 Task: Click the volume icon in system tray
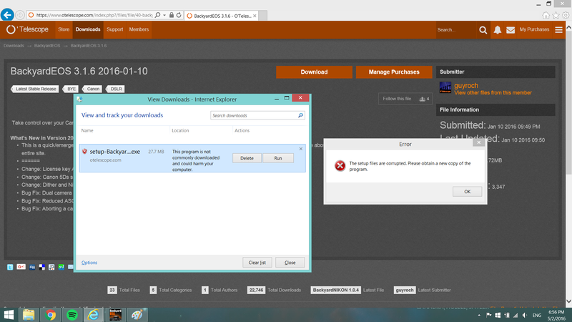(x=525, y=315)
